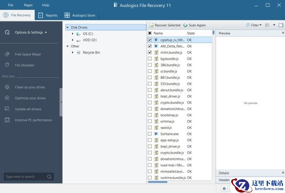This screenshot has width=285, height=193.
Task: Open Improve PC performance link
Action: click(x=33, y=120)
